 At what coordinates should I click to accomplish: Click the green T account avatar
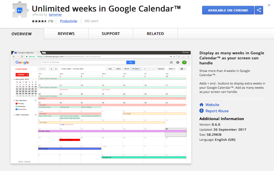tap(184, 62)
